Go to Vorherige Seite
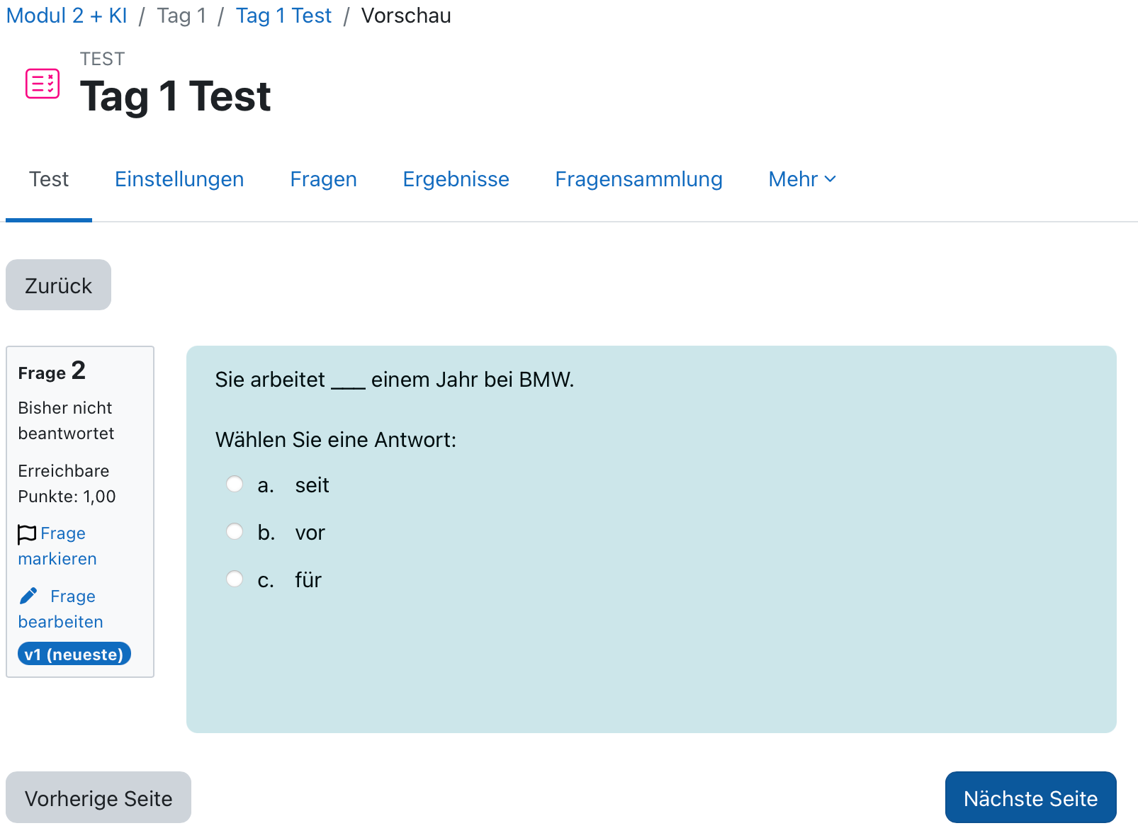 (x=98, y=798)
